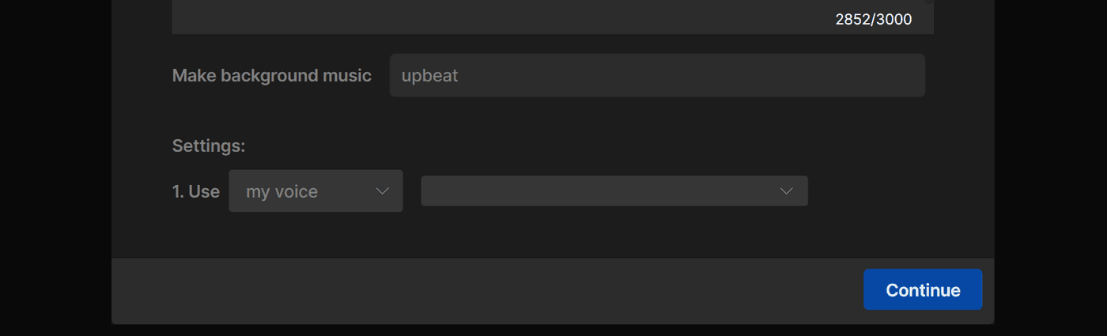Image resolution: width=1107 pixels, height=336 pixels.
Task: Click the black area below the dialog
Action: pyautogui.click(x=553, y=330)
